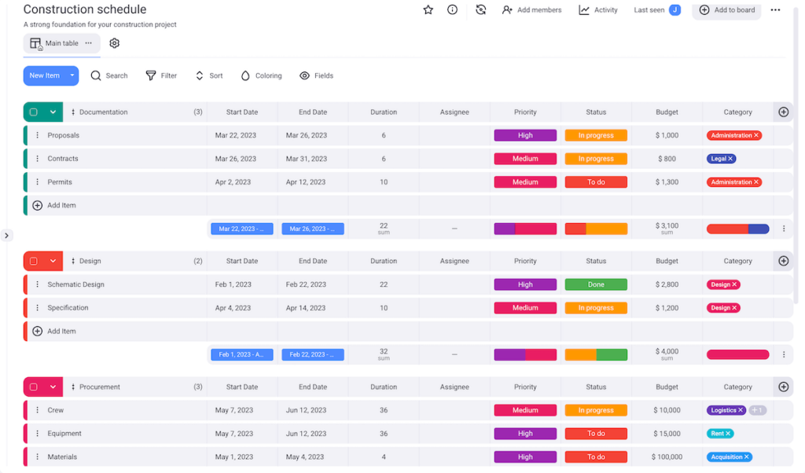The height and width of the screenshot is (473, 805).
Task: Open the Search tool
Action: (108, 76)
